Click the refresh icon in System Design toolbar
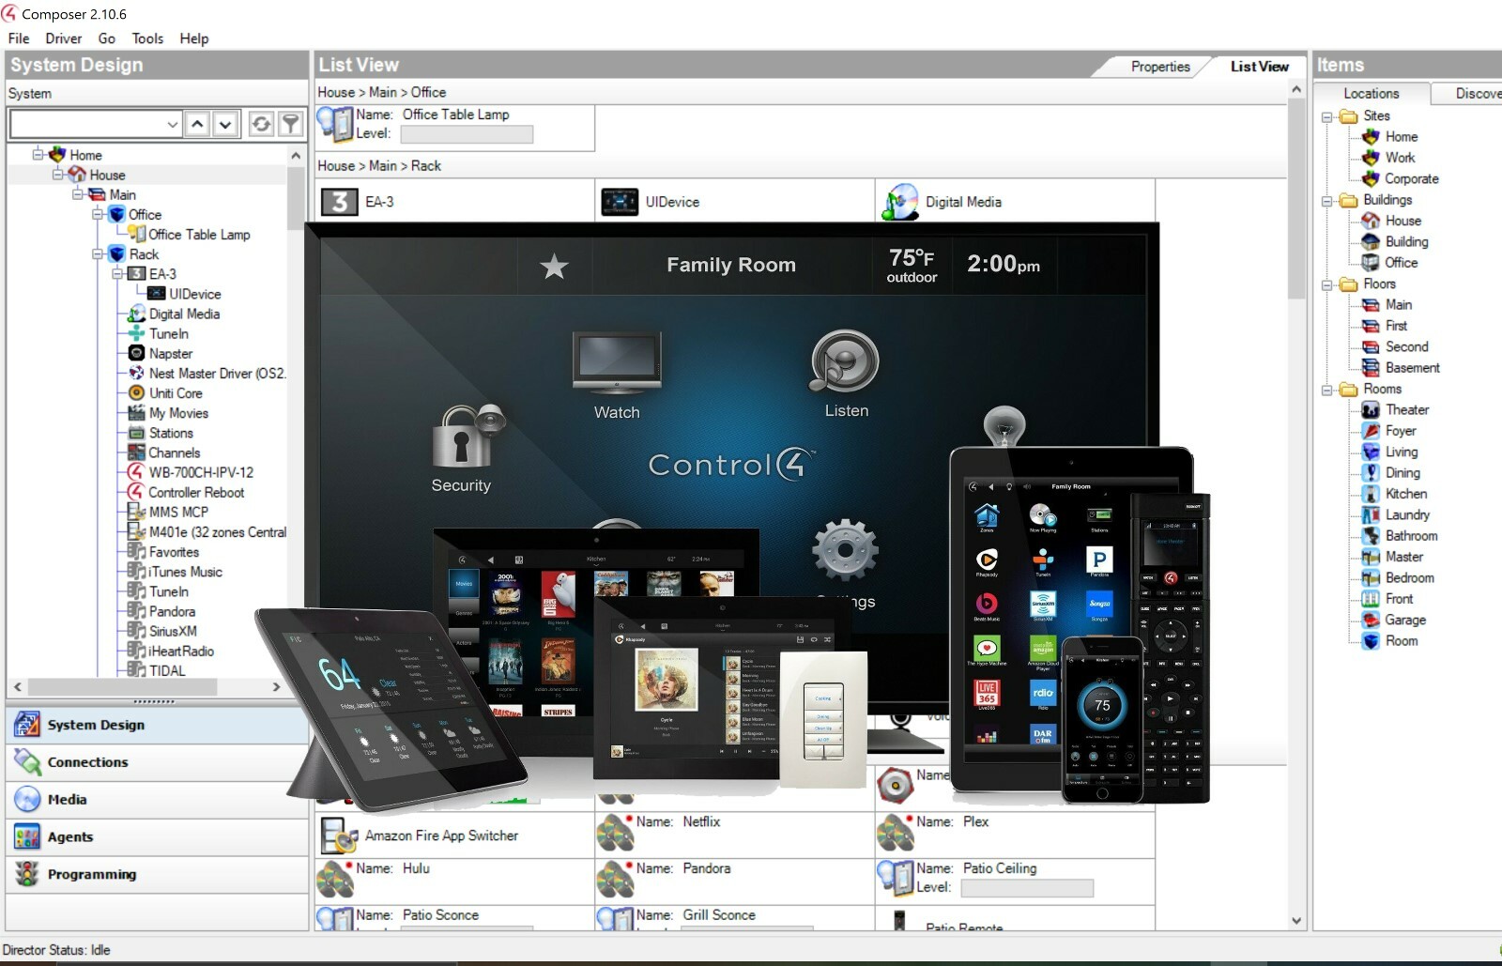Screen dimensions: 1502x966 click(x=261, y=124)
